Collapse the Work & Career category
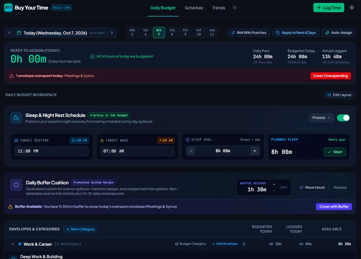The height and width of the screenshot is (259, 361). tap(13, 244)
